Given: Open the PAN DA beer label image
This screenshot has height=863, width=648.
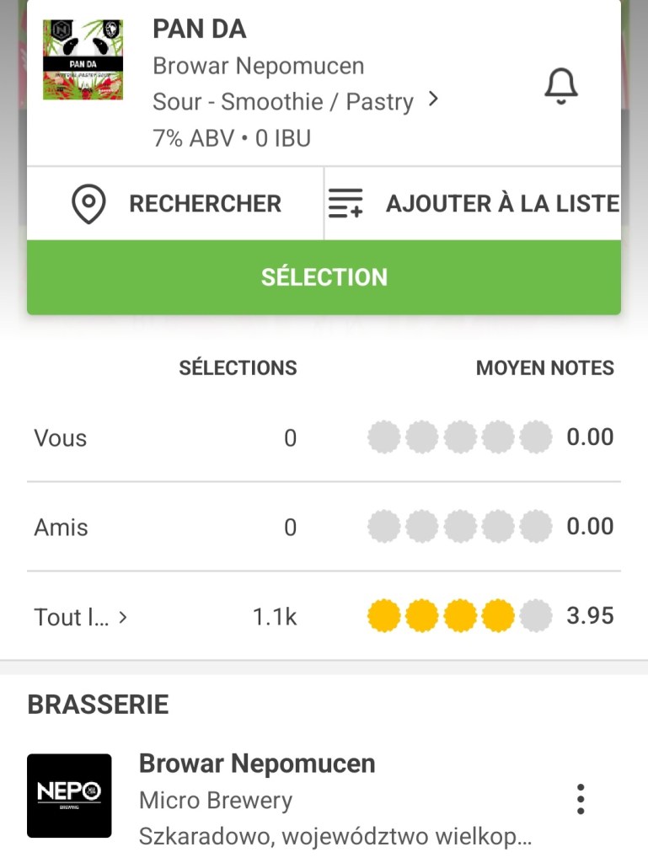Looking at the screenshot, I should click(x=83, y=60).
